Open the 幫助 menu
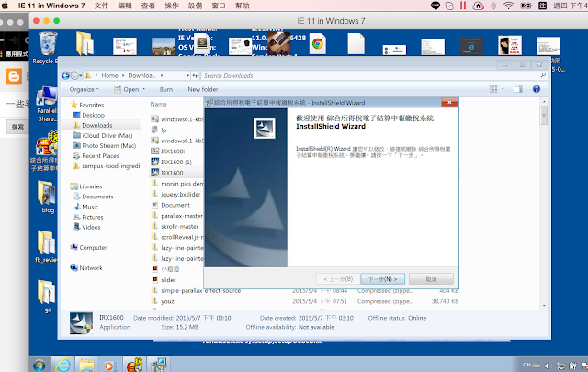The width and height of the screenshot is (588, 372). (x=243, y=6)
